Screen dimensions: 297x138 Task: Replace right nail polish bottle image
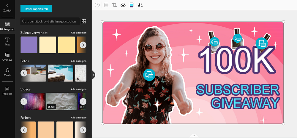262,44
